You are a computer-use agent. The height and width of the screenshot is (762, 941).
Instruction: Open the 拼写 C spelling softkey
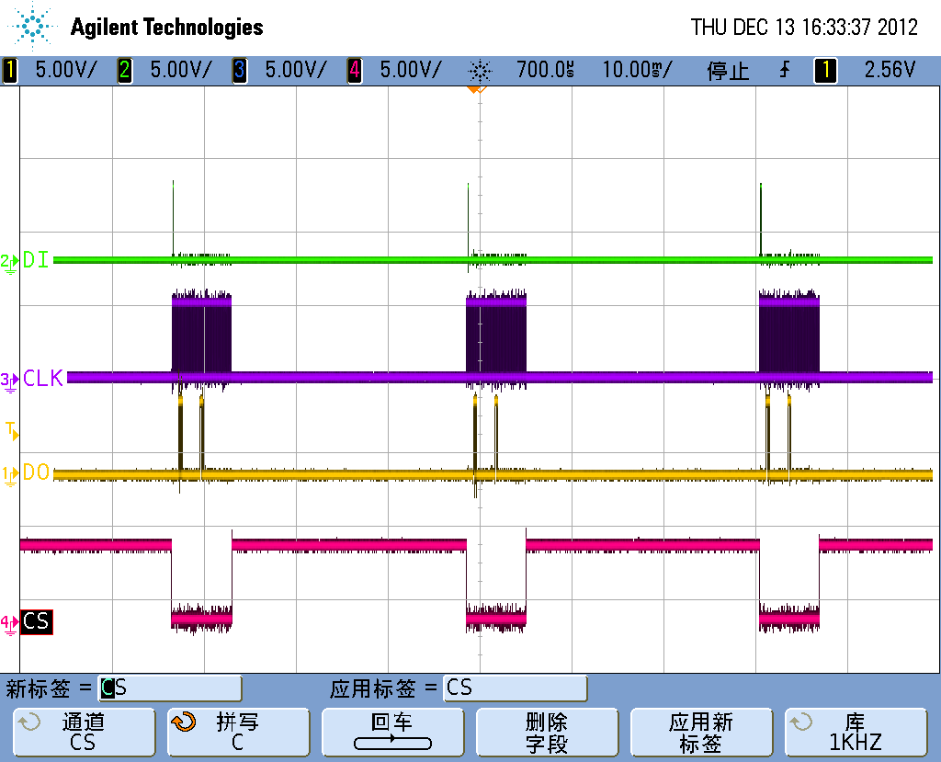coord(237,733)
